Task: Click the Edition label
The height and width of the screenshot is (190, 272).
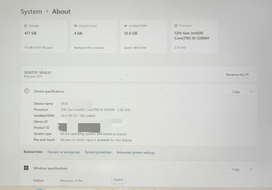Action: [x=39, y=180]
